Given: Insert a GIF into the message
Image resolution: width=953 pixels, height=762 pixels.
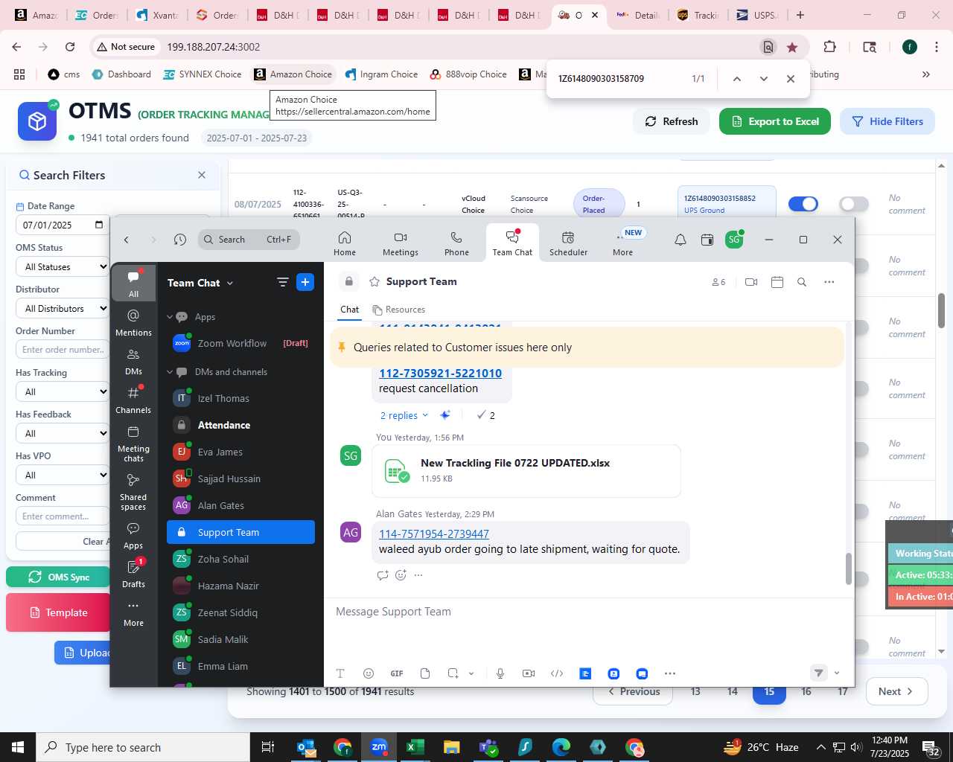Looking at the screenshot, I should point(397,673).
